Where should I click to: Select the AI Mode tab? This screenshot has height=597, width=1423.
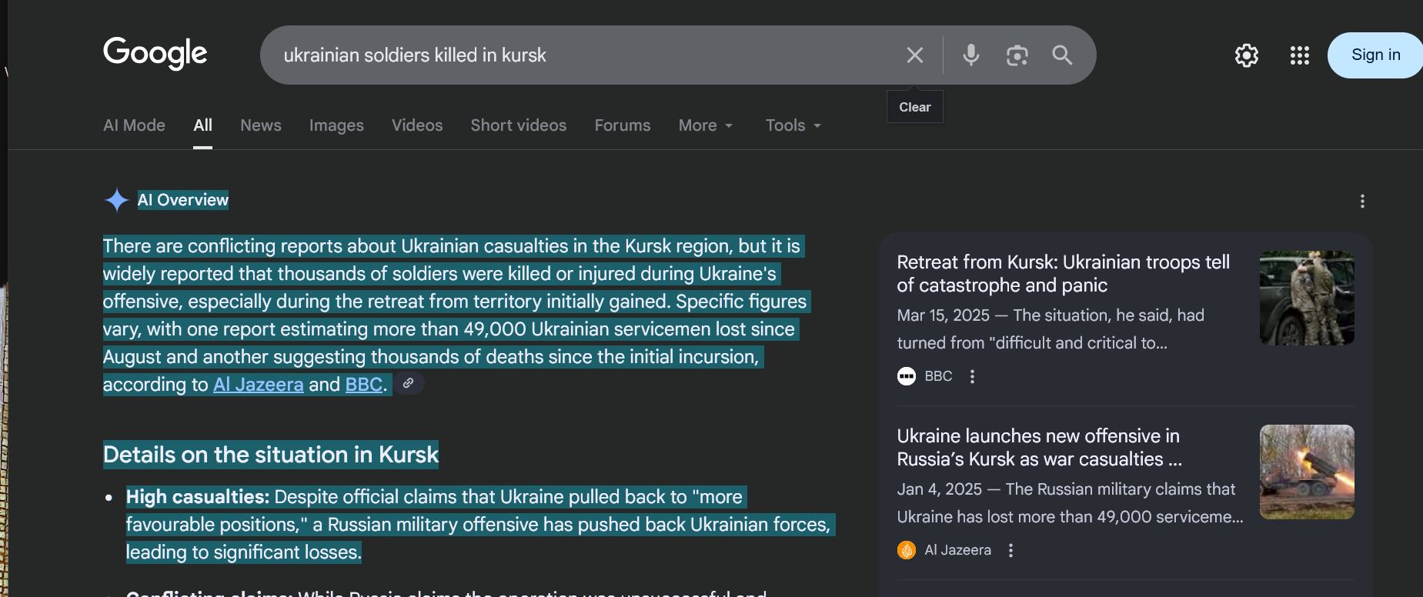coord(134,125)
